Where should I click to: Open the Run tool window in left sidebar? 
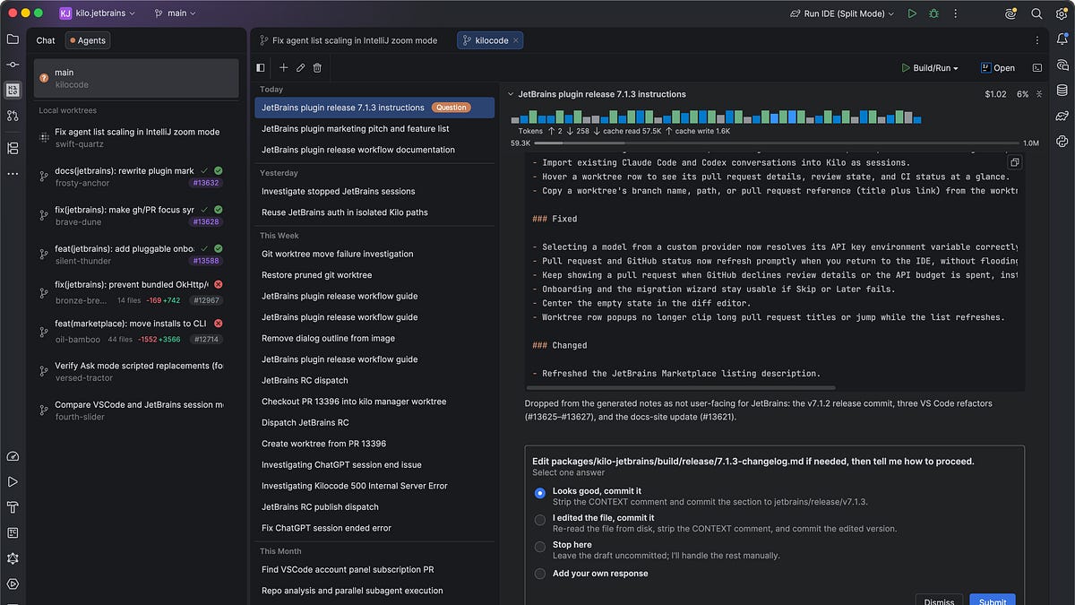(13, 481)
